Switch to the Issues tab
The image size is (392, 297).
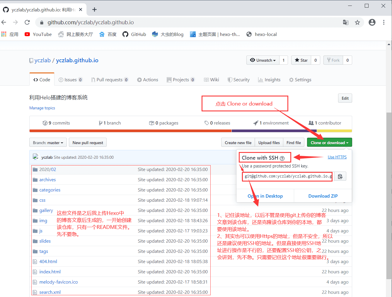click(x=71, y=80)
